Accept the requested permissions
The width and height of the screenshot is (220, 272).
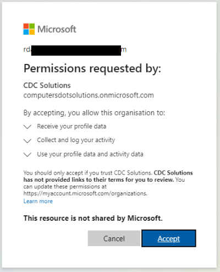(169, 238)
